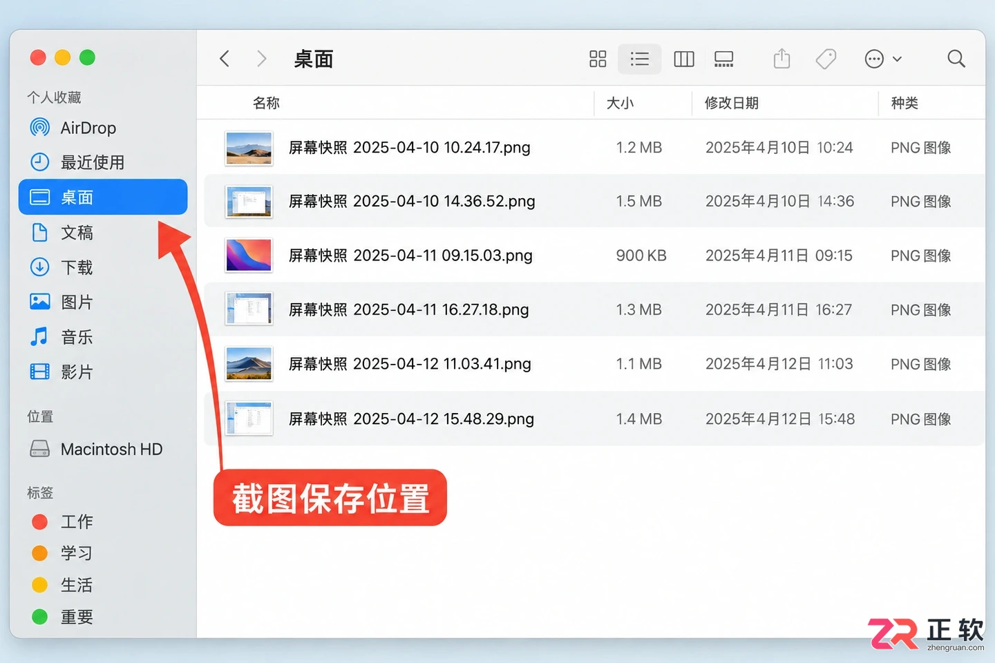
Task: Open 最近使用 in the sidebar
Action: point(103,162)
